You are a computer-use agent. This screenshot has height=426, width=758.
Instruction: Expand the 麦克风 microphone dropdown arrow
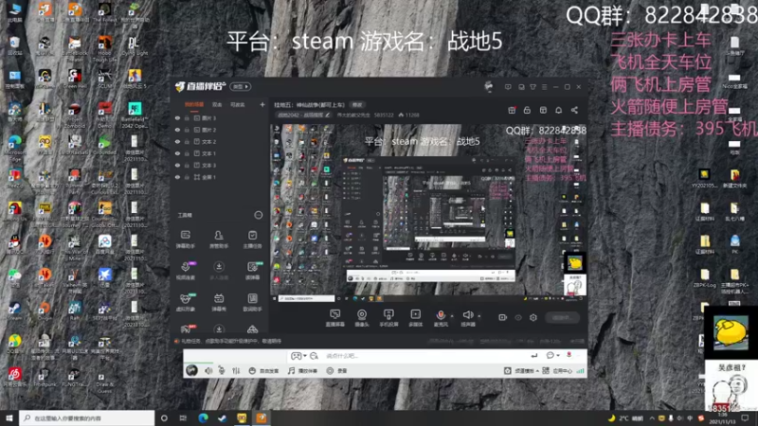452,316
